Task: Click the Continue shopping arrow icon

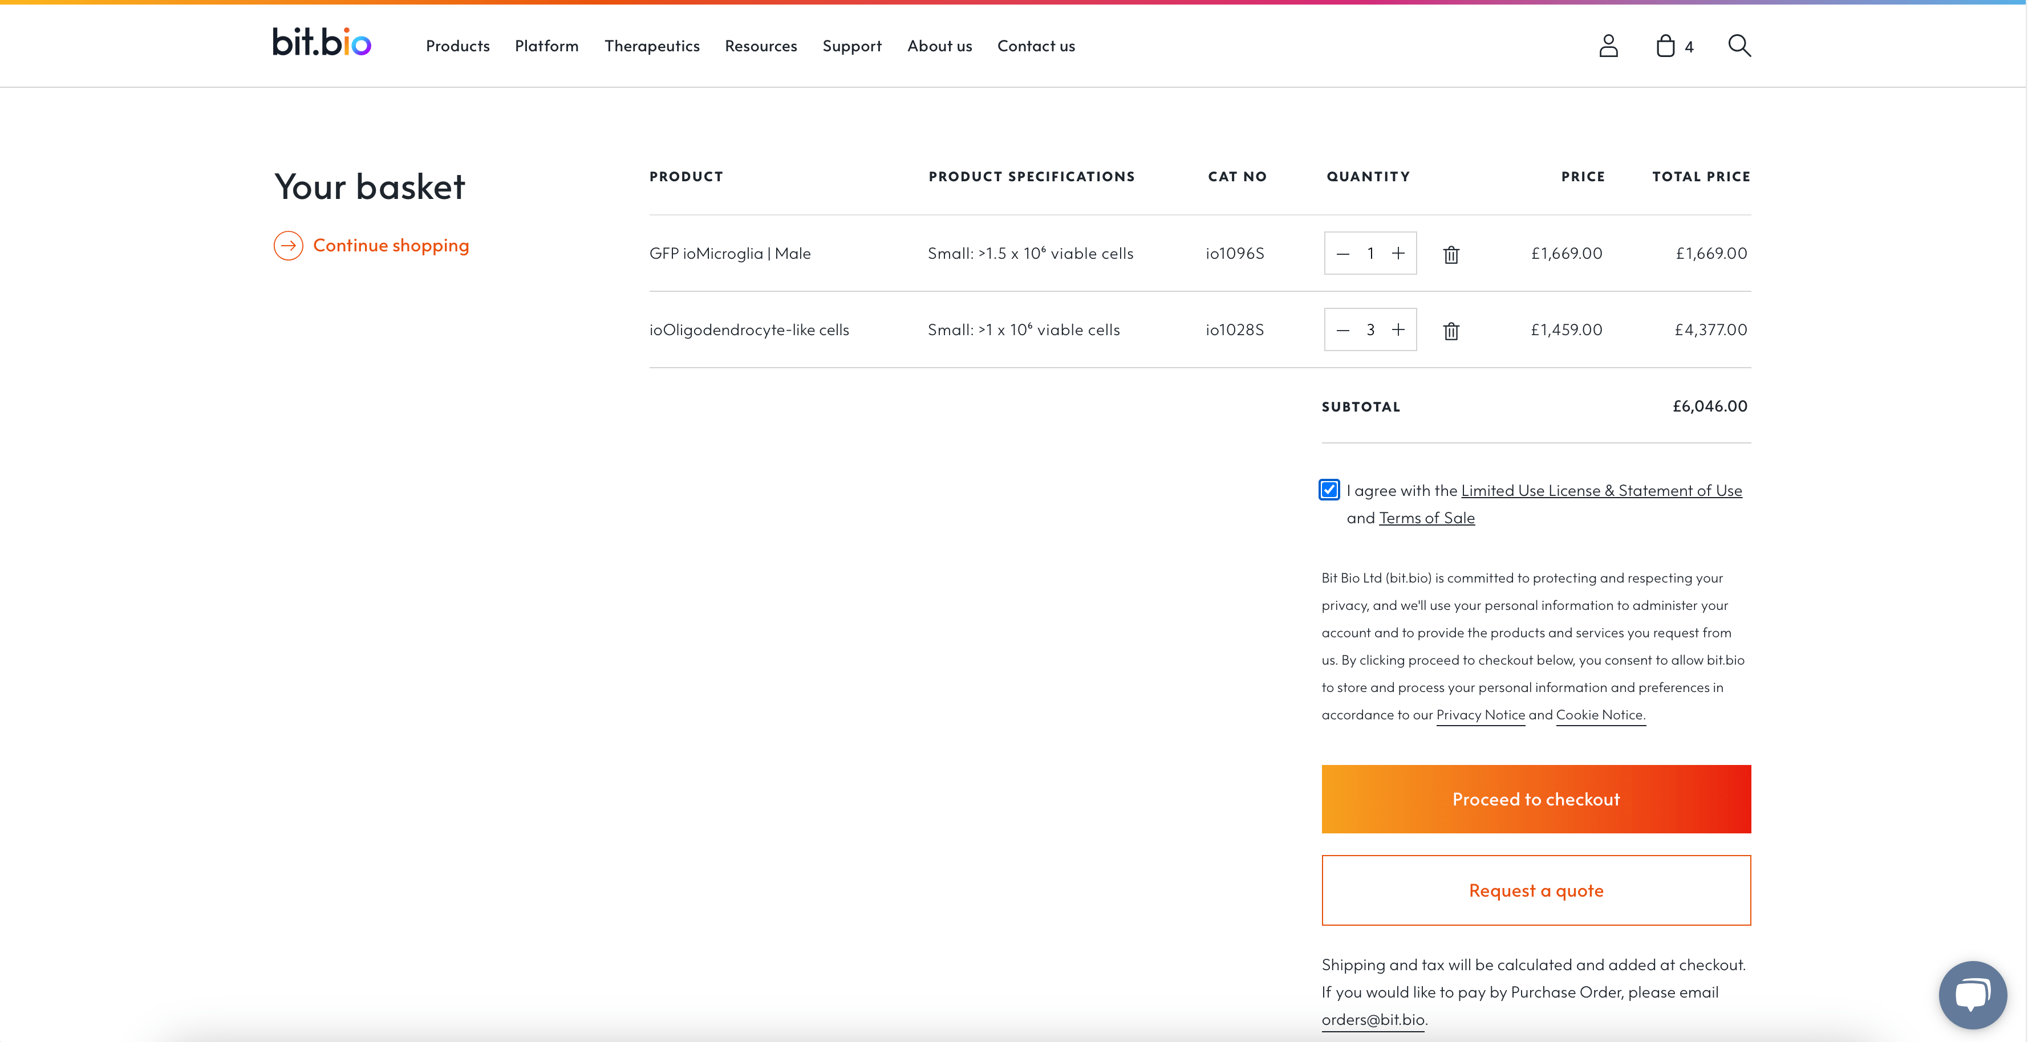Action: pos(289,245)
